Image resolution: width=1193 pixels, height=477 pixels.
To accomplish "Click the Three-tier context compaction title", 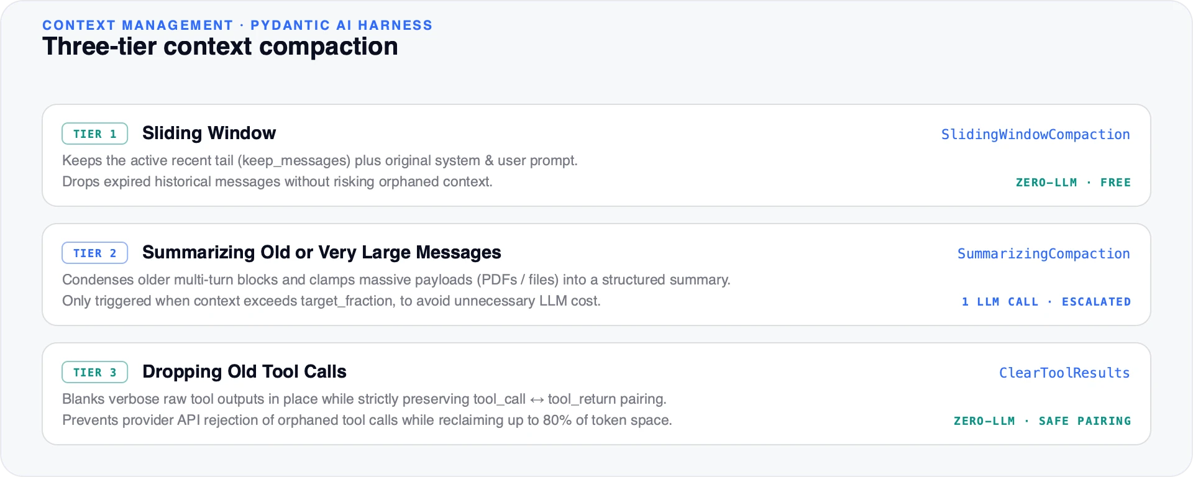I will pos(220,47).
